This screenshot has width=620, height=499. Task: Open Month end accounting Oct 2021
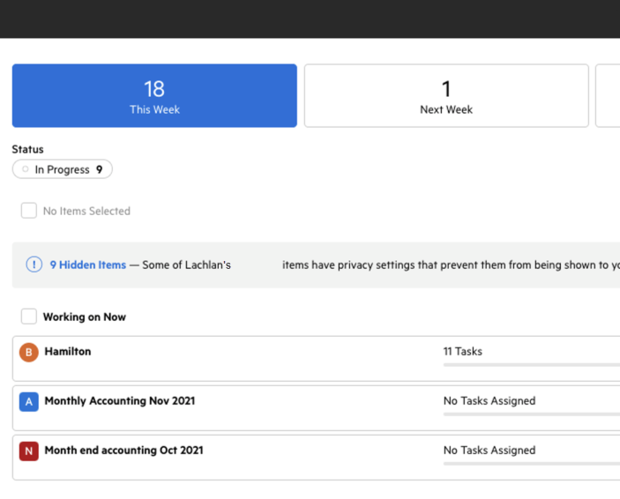(123, 450)
